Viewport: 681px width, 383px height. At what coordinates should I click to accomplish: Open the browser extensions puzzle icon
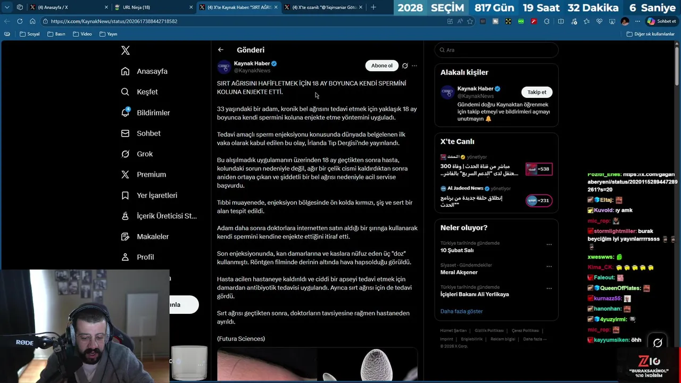[546, 21]
